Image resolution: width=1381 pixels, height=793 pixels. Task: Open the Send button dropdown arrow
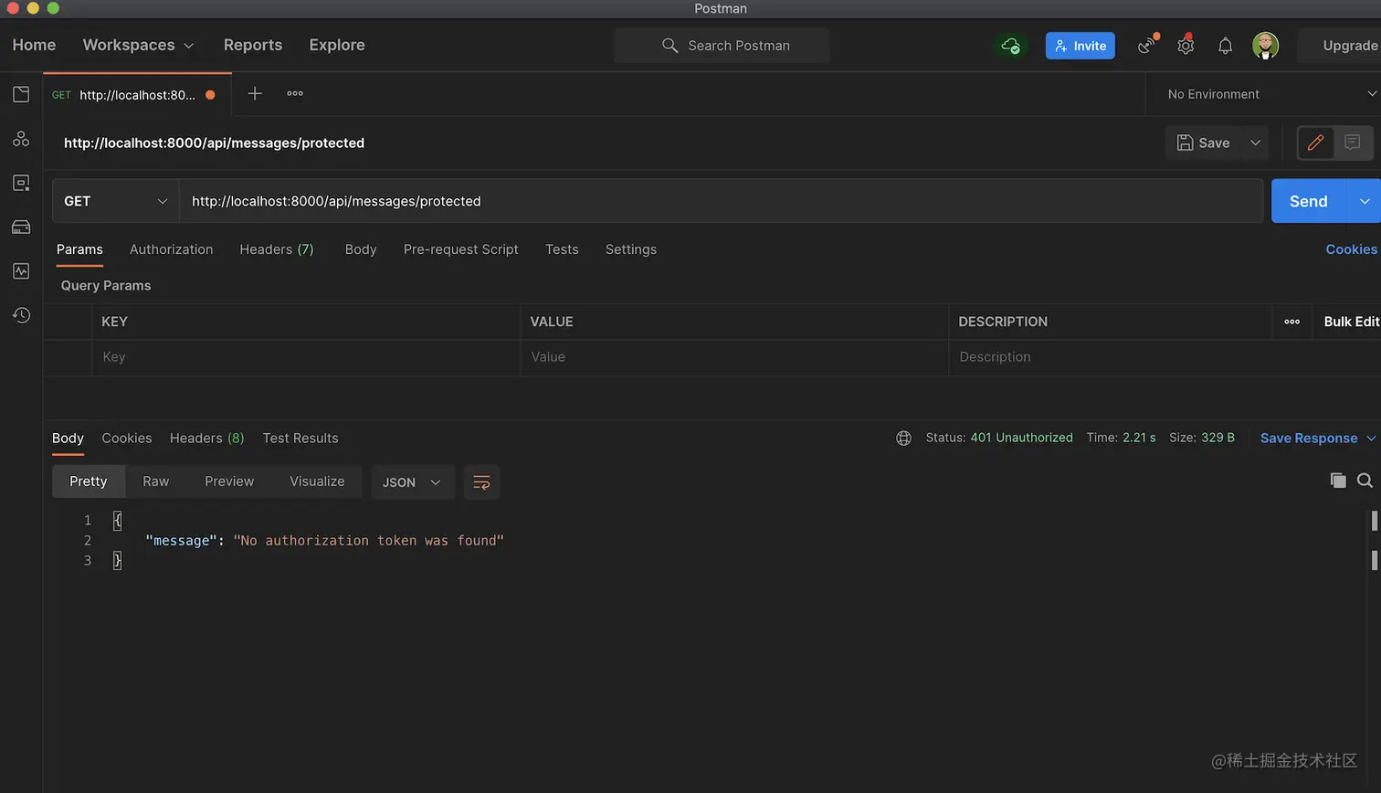click(1364, 201)
